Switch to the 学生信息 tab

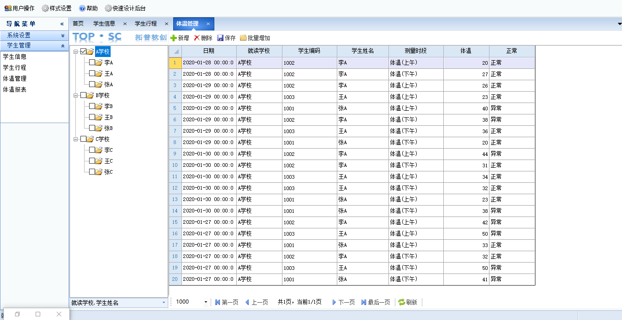104,24
